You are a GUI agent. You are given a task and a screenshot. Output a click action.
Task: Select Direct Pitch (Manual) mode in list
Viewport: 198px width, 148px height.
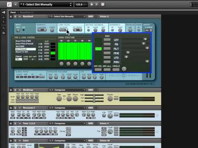pyautogui.click(x=24, y=44)
